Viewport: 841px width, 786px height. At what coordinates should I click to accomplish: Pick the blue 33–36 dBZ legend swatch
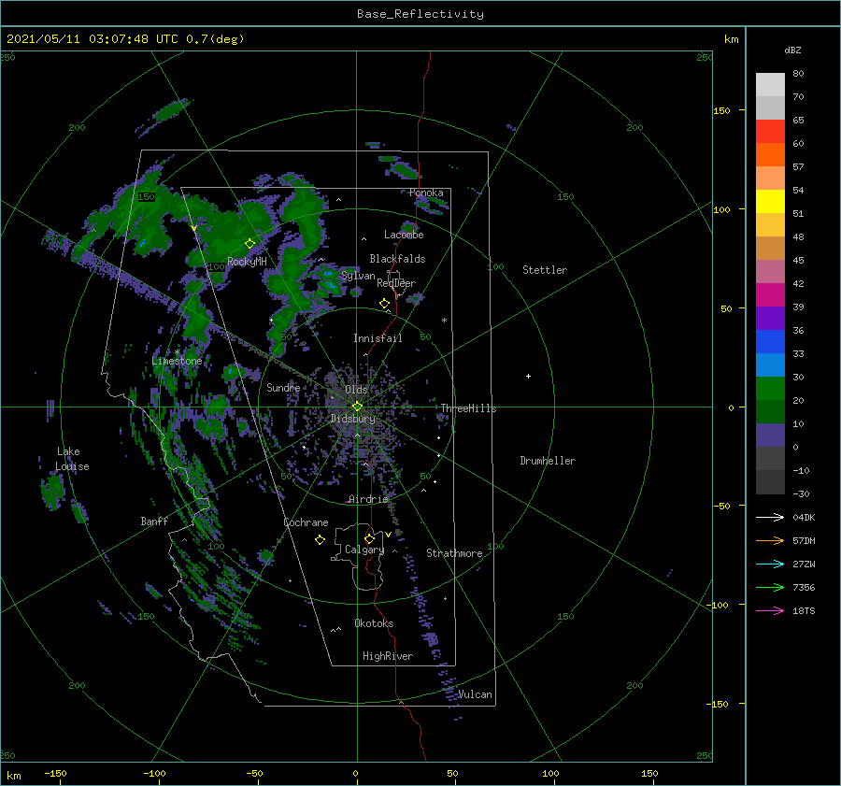tap(770, 342)
